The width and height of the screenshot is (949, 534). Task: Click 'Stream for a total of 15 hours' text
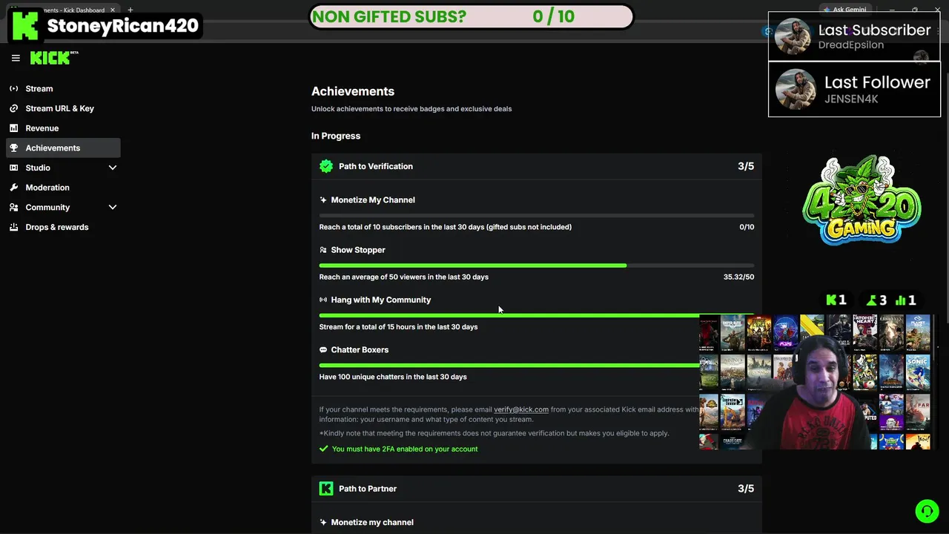(398, 326)
